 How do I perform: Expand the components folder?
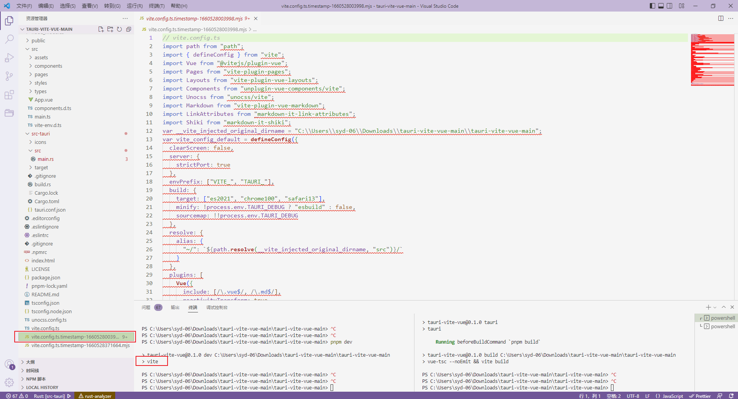pos(76,66)
